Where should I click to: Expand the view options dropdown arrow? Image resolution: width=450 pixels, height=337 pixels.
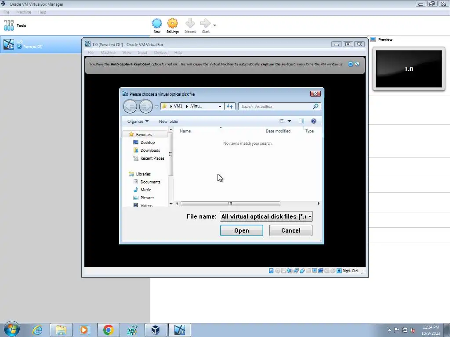[289, 121]
